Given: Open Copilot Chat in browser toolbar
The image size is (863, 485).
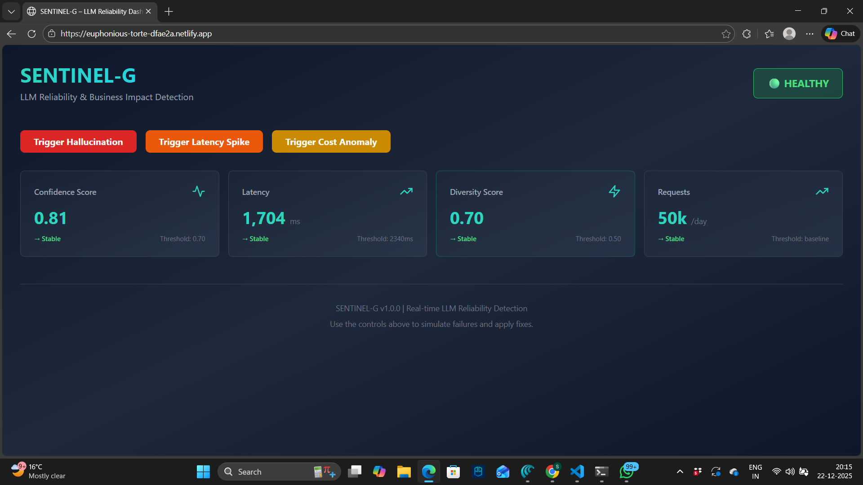Looking at the screenshot, I should click(840, 34).
